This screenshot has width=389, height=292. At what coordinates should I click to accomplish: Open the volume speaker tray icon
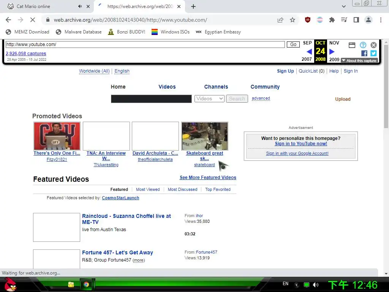click(x=316, y=285)
